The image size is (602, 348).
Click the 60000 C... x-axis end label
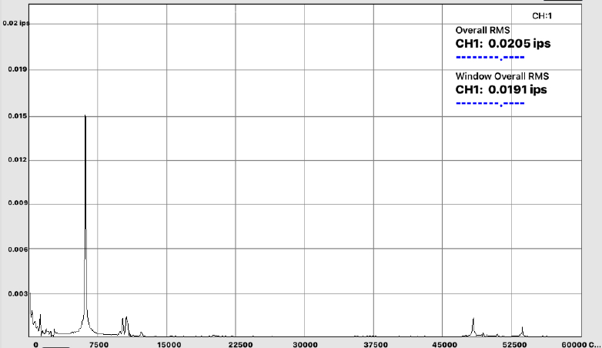click(x=581, y=343)
